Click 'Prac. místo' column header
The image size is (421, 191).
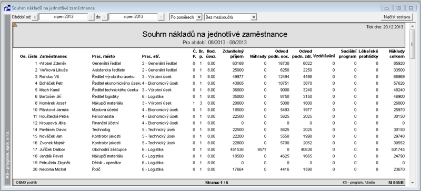click(103, 56)
